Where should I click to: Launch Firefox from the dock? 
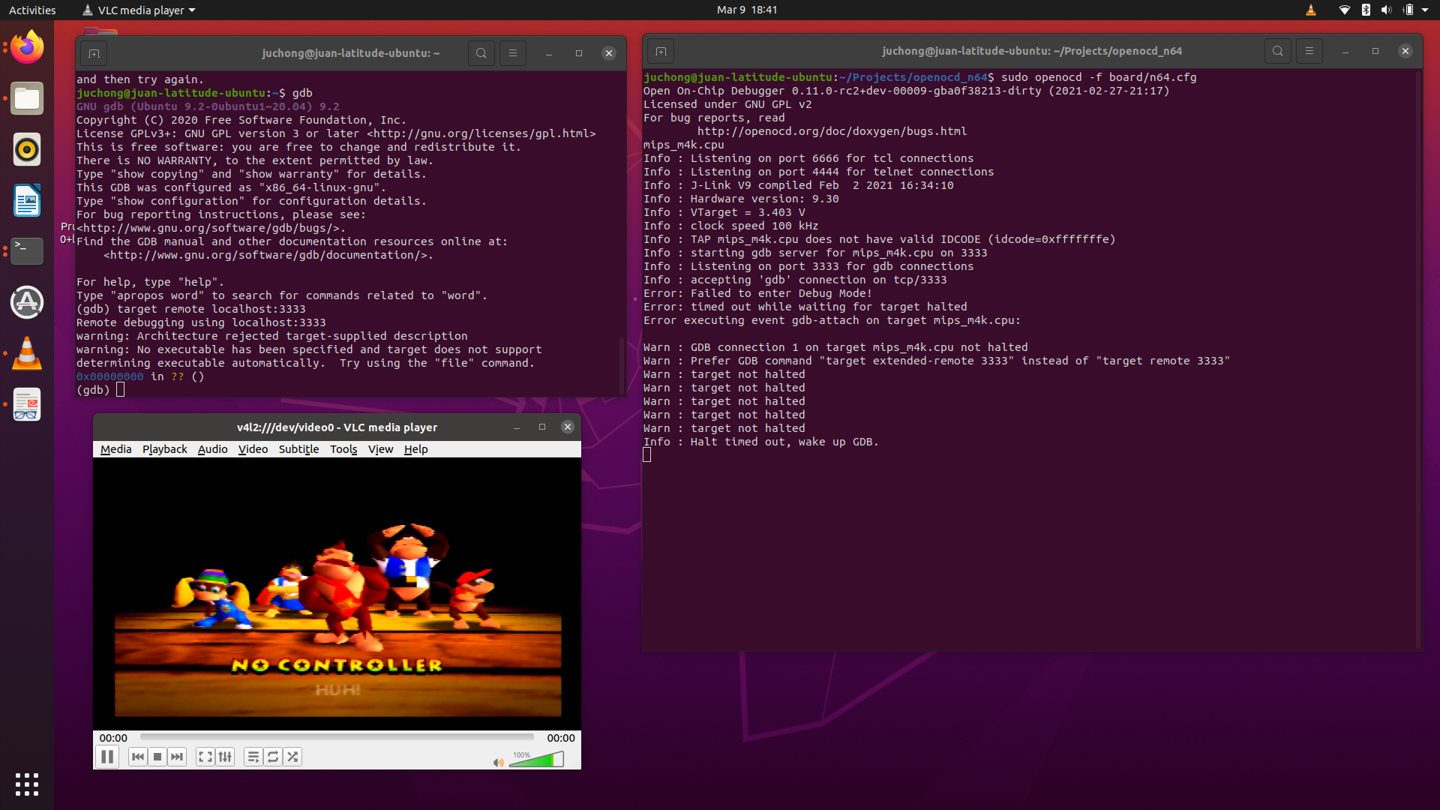coord(26,46)
